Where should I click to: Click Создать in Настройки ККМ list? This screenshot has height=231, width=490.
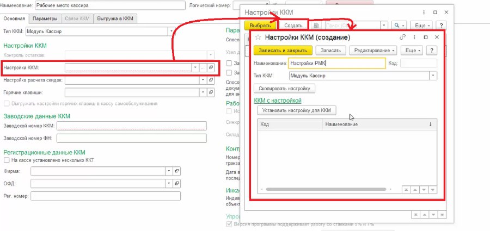(x=293, y=26)
